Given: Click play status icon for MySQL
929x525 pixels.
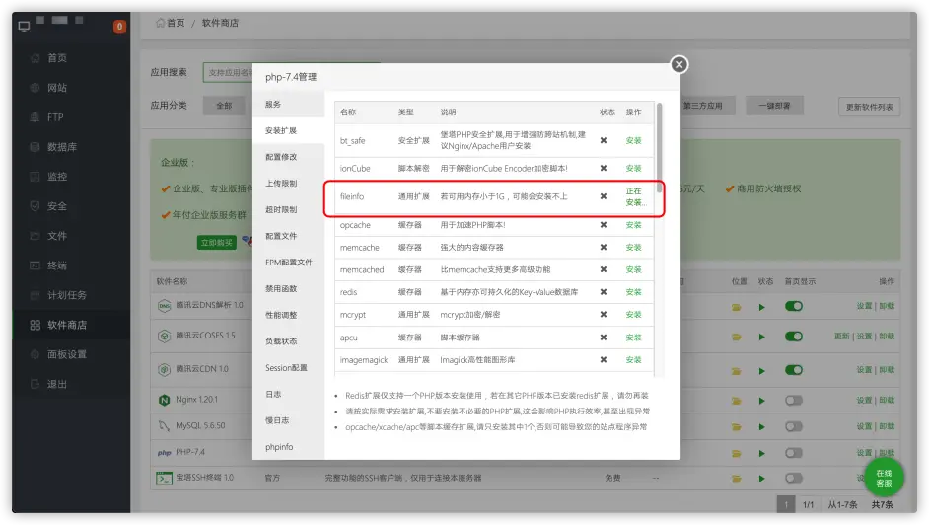Looking at the screenshot, I should (762, 426).
